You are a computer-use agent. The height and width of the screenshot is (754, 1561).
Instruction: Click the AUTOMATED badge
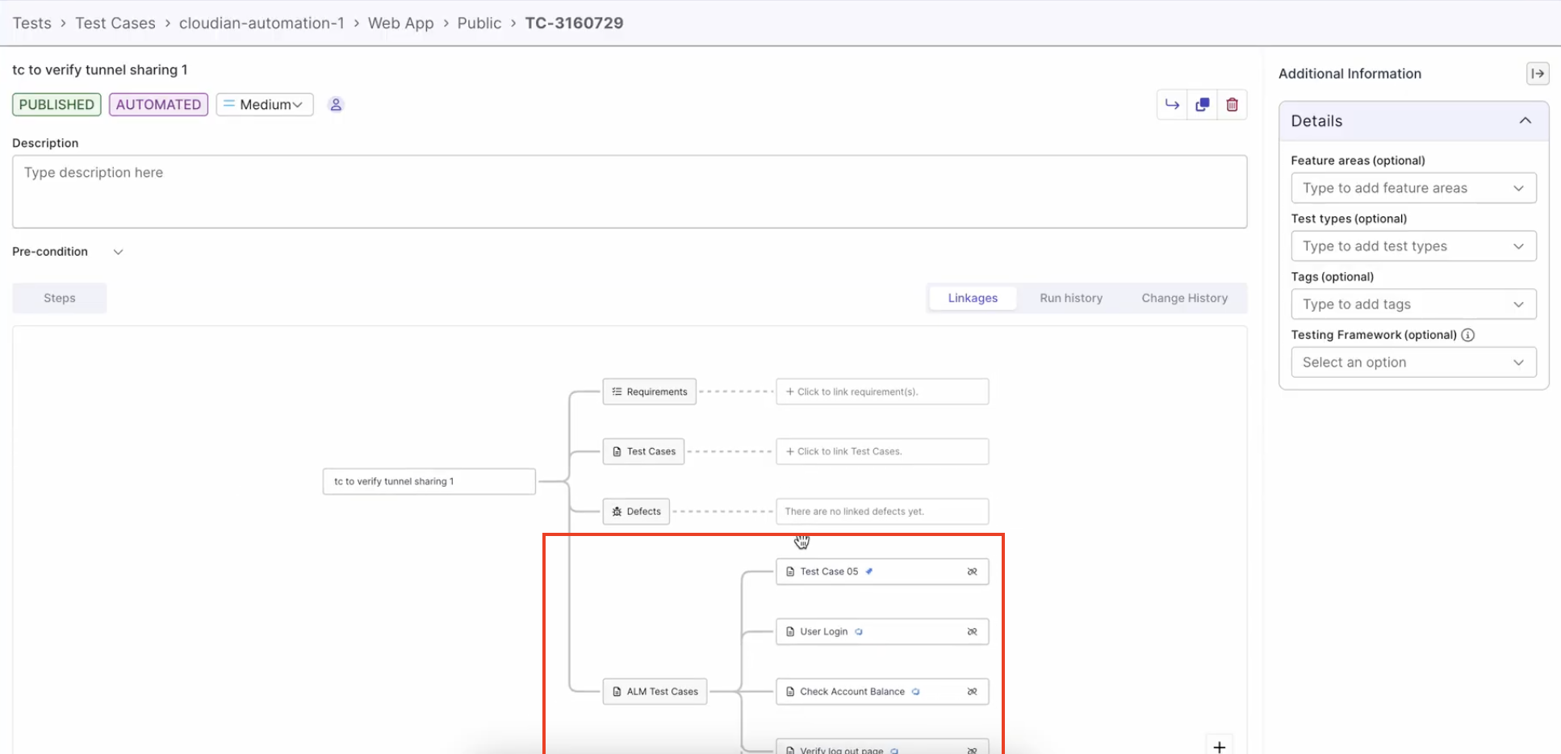tap(158, 105)
